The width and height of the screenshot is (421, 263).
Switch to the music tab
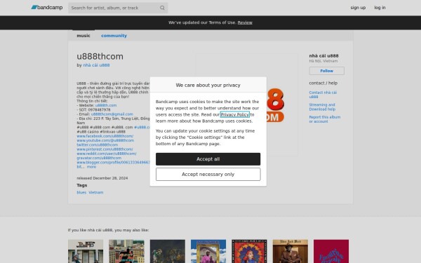click(x=83, y=36)
